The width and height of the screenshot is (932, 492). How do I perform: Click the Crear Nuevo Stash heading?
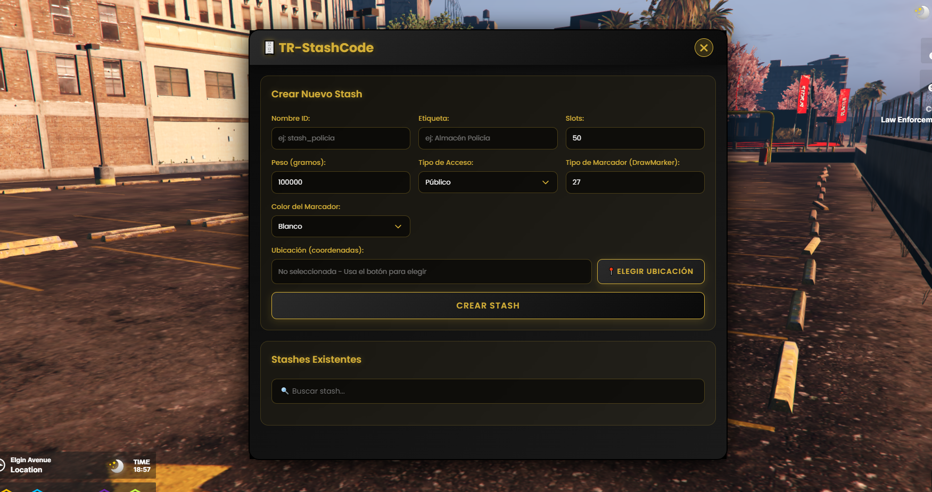click(317, 94)
